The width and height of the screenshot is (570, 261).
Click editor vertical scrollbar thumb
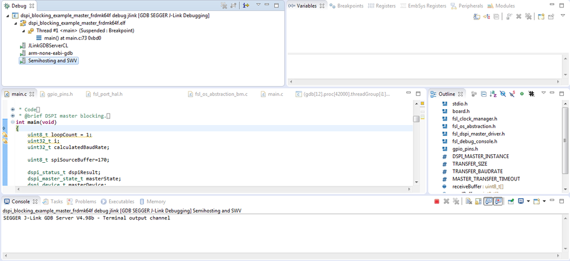pos(416,119)
